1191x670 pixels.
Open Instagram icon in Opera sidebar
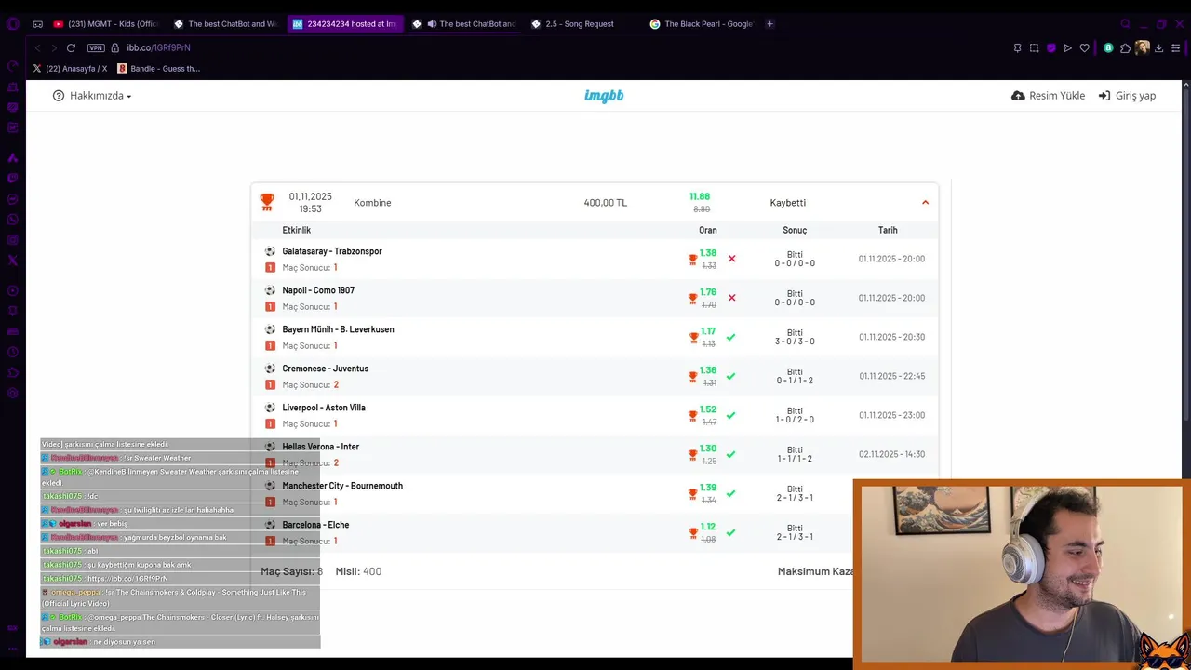point(13,240)
